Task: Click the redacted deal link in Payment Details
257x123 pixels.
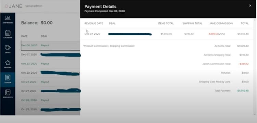Action: 130,34
